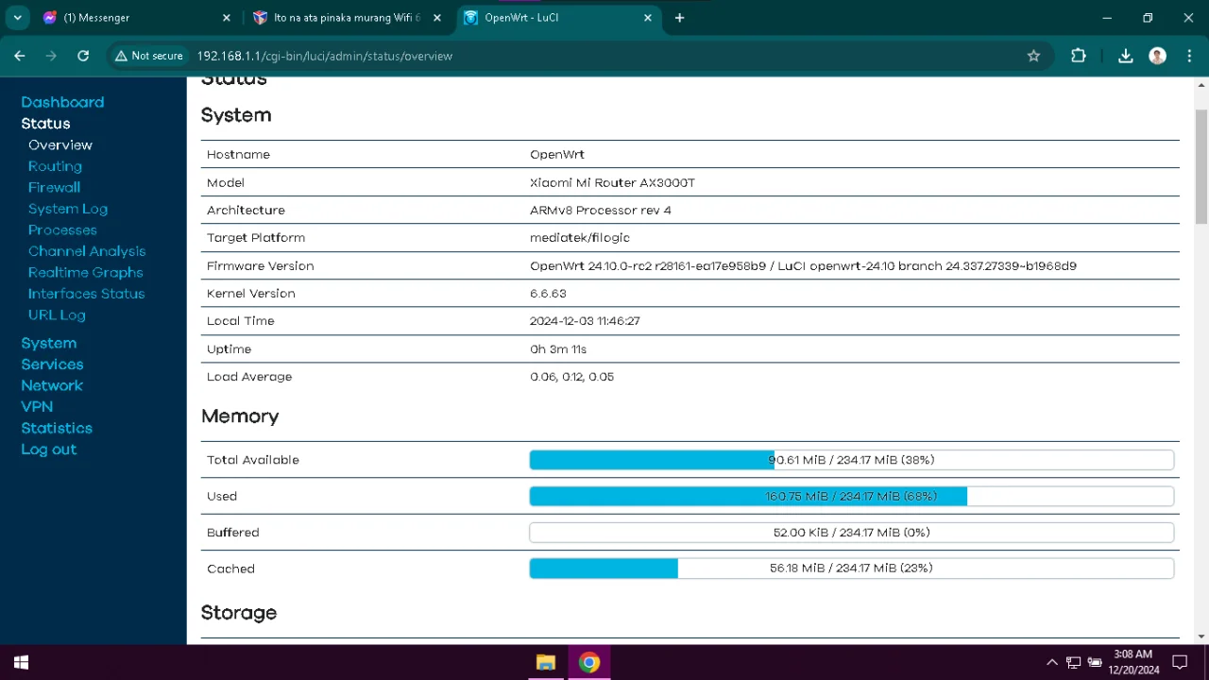Click the Total Available memory bar

(x=851, y=460)
